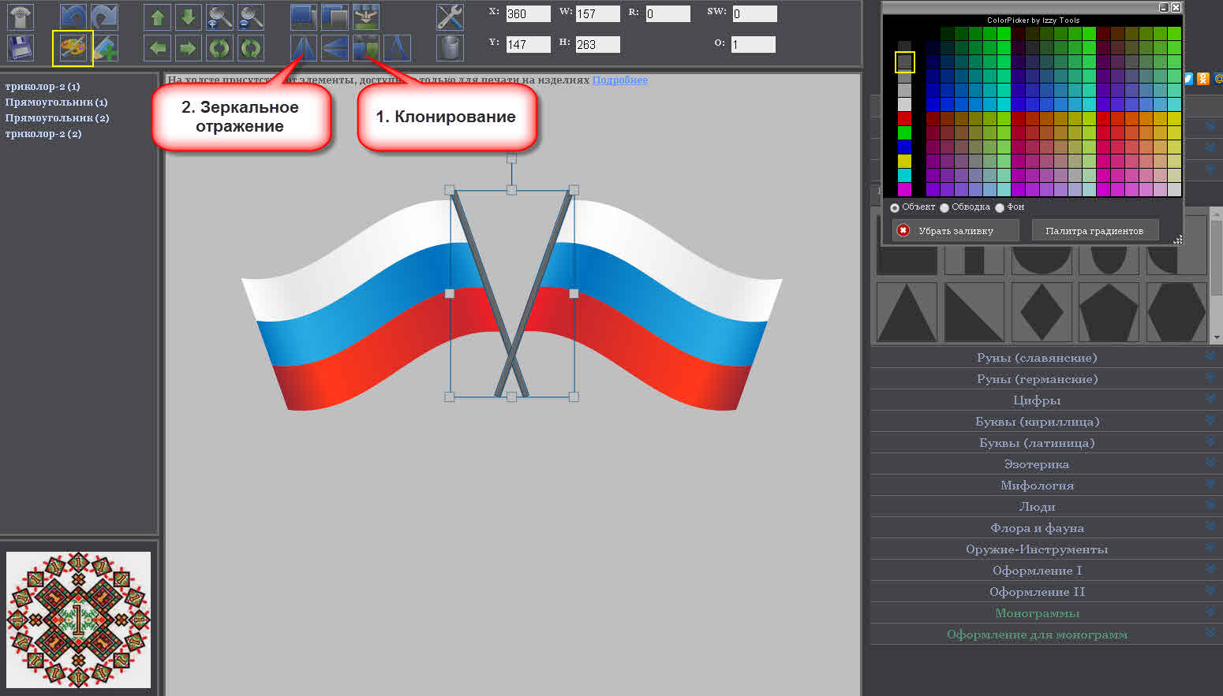The width and height of the screenshot is (1223, 696).
Task: Delete object with the trash can icon
Action: pyautogui.click(x=450, y=48)
